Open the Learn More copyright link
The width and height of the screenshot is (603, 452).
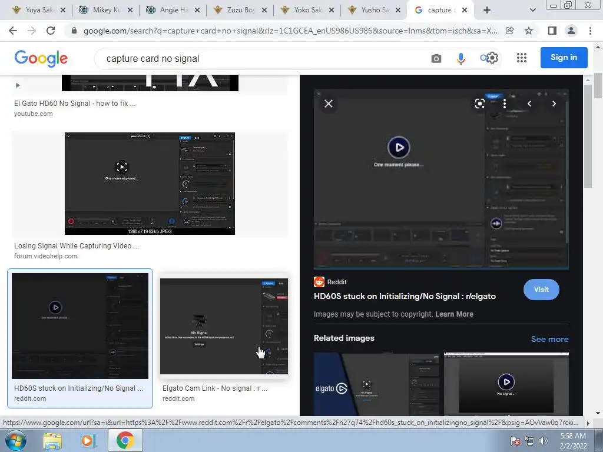tap(454, 314)
